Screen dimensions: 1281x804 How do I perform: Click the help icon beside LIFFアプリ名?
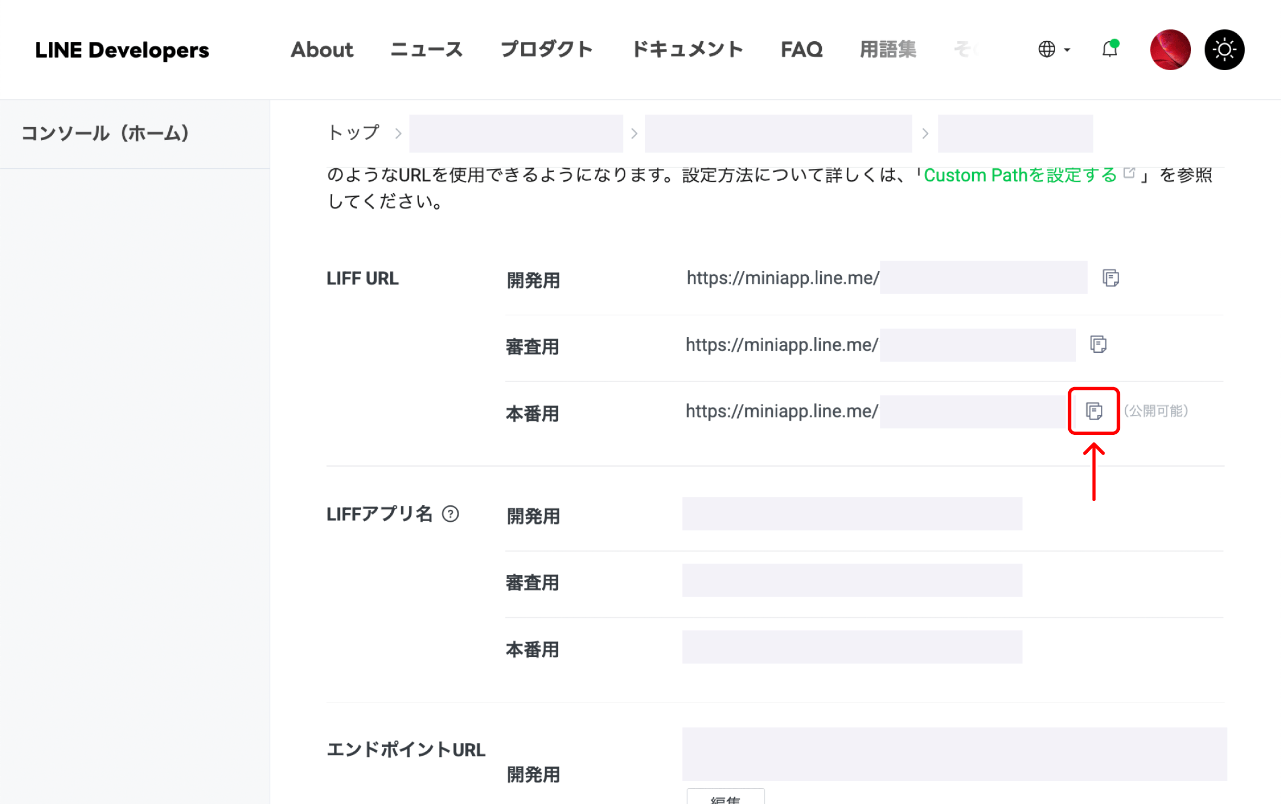451,514
